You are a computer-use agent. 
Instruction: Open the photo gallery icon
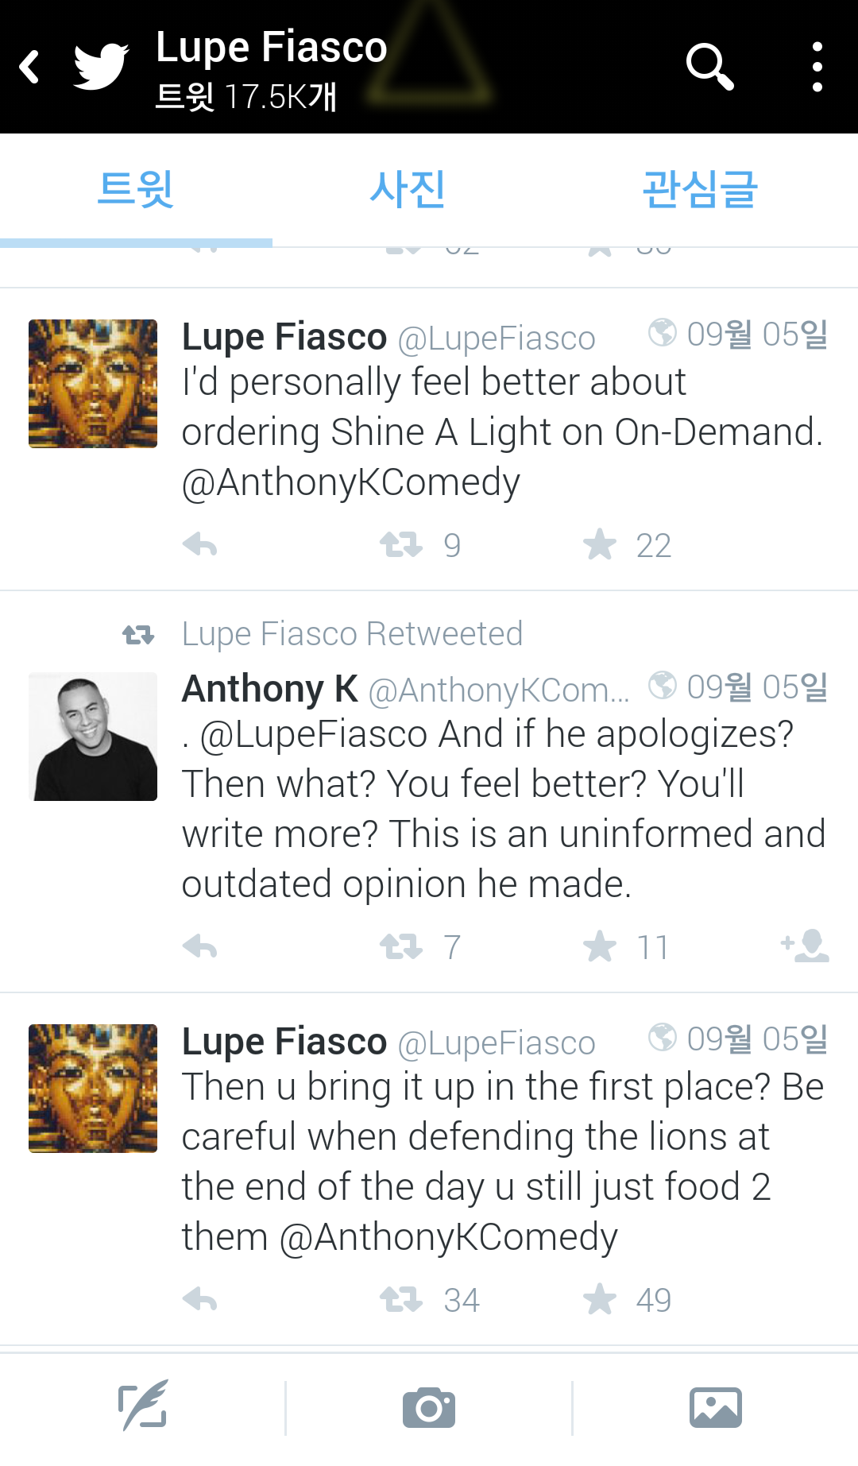[715, 1408]
